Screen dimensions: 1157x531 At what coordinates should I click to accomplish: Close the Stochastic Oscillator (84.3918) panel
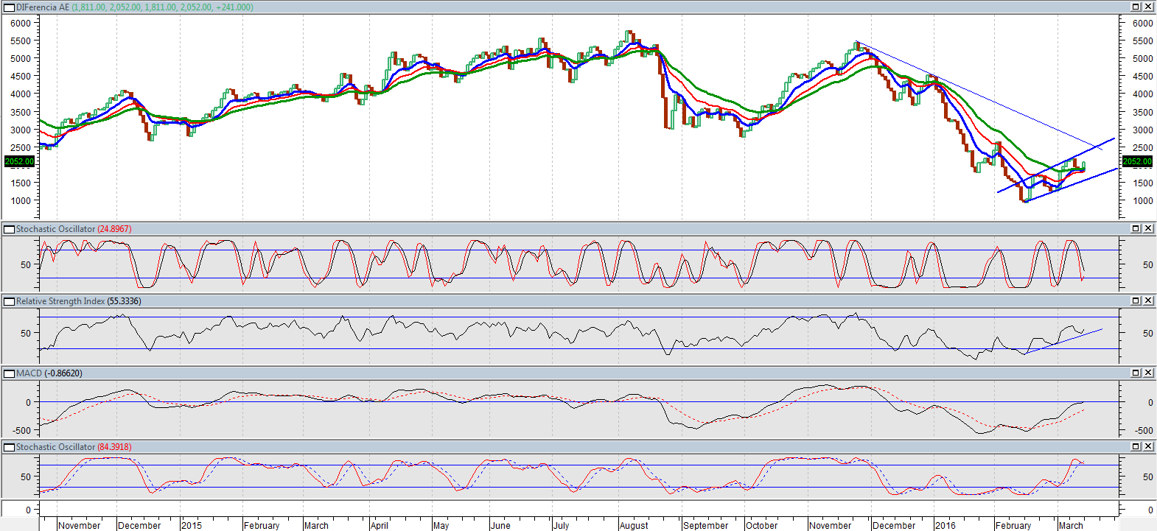tap(1148, 446)
